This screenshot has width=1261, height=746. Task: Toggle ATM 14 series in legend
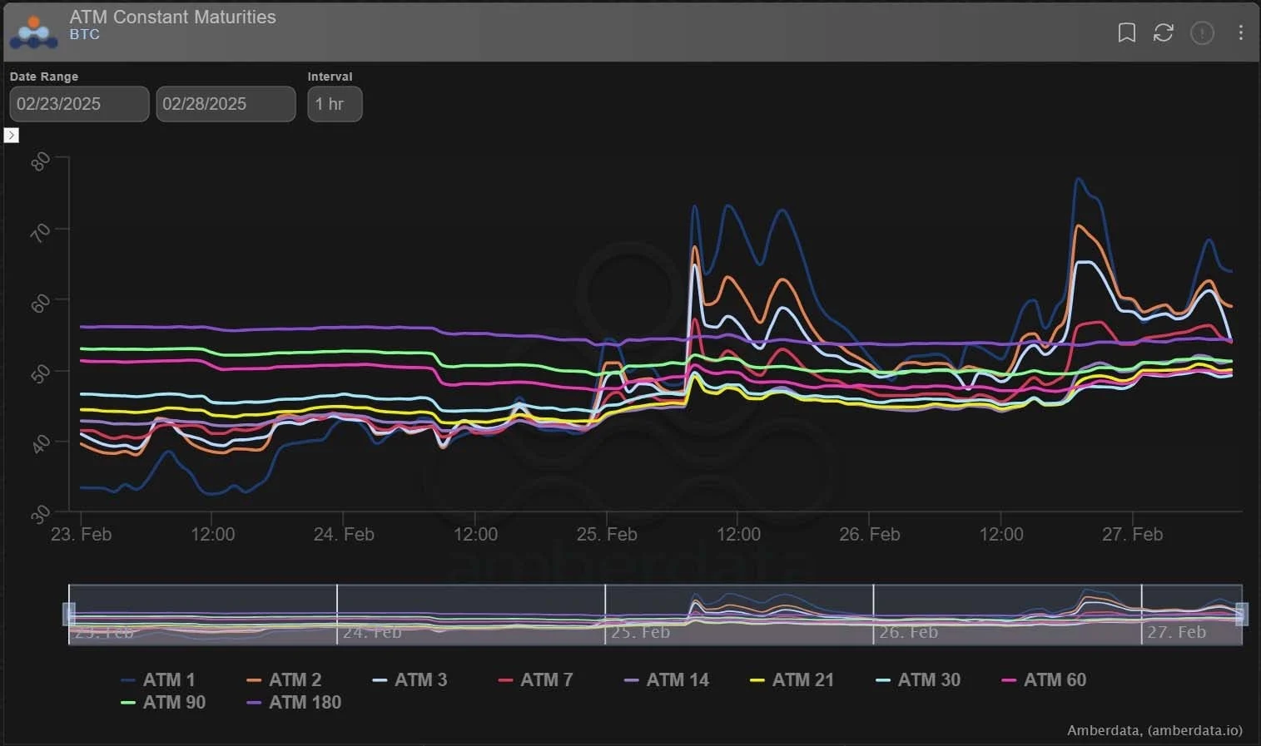pos(667,679)
